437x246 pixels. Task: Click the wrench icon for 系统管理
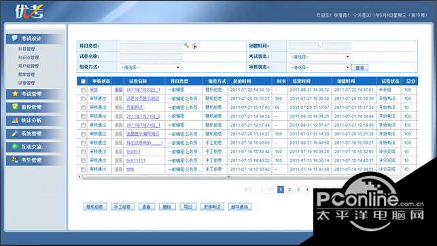tap(15, 133)
